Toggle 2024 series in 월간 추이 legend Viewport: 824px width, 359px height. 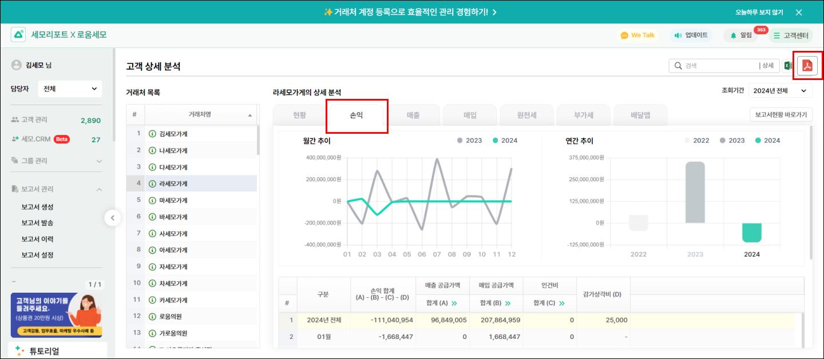(505, 141)
